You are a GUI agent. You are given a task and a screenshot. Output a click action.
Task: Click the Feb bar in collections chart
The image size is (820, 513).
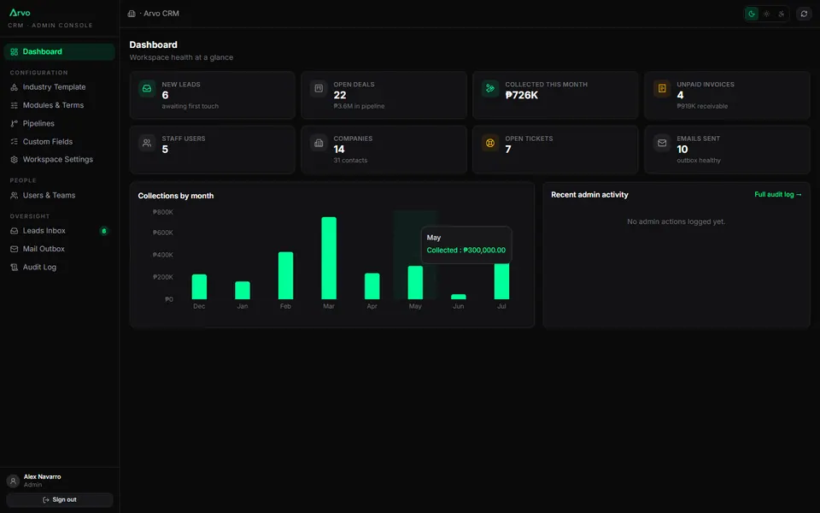285,276
